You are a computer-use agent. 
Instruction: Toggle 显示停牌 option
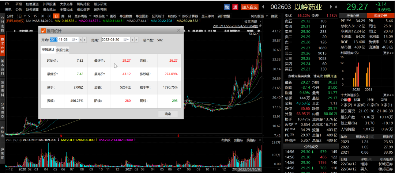pos(208,16)
